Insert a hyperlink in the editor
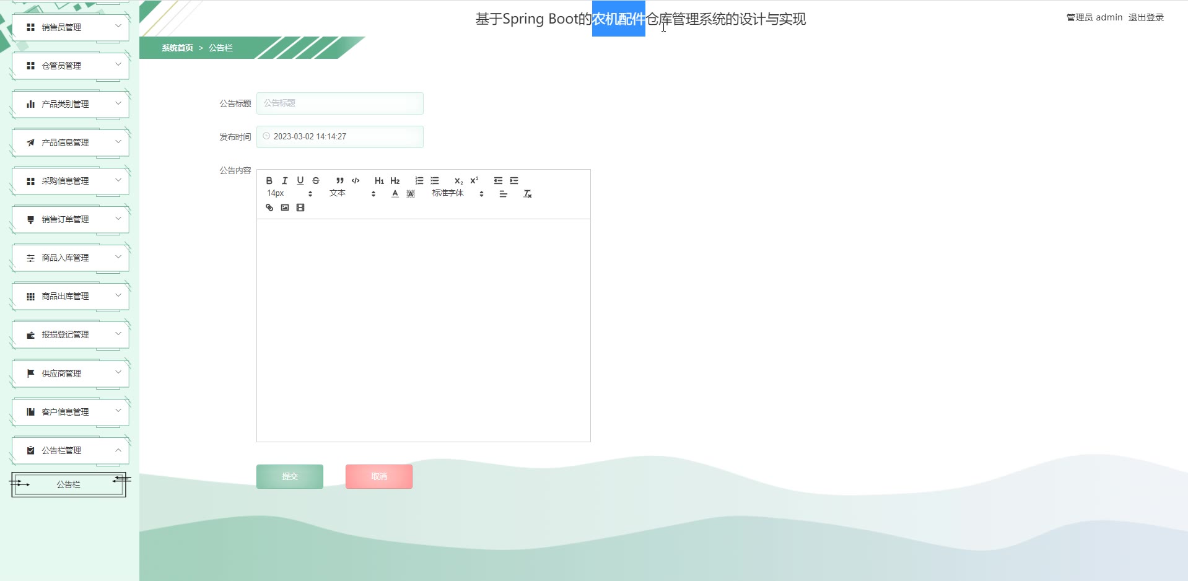The width and height of the screenshot is (1188, 581). coord(269,207)
